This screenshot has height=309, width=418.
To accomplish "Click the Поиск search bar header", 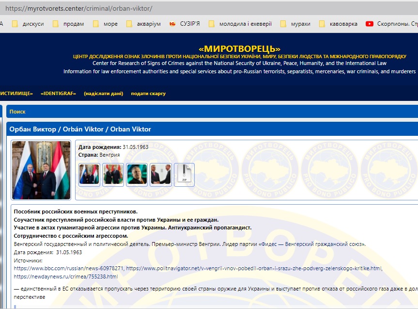I will pos(212,112).
